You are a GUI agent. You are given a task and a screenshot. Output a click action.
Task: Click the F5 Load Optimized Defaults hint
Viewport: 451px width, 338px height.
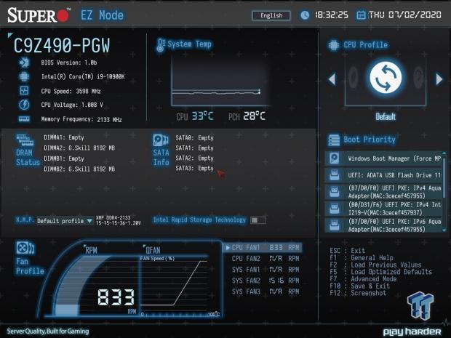click(381, 272)
